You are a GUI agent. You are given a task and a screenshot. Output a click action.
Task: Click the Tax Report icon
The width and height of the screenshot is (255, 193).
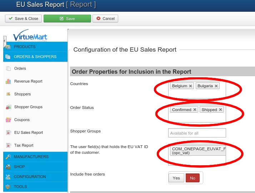(8, 146)
